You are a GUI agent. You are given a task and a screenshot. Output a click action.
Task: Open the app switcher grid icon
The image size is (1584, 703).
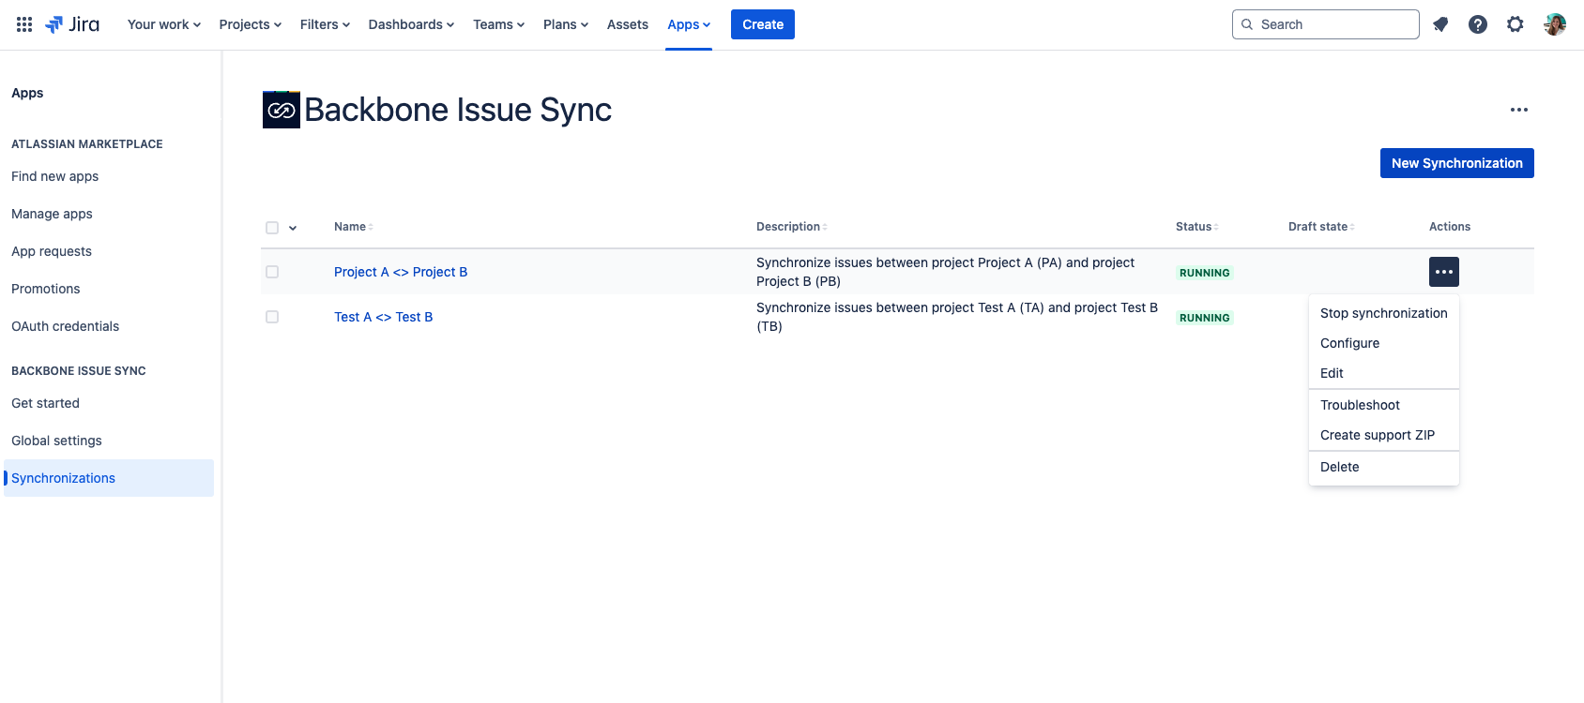point(24,24)
